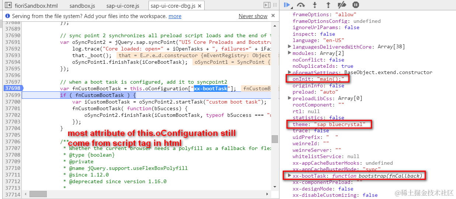Click the highlighted xx-bootTask string in code
Image resolution: width=456 pixels, height=199 pixels.
click(x=210, y=88)
